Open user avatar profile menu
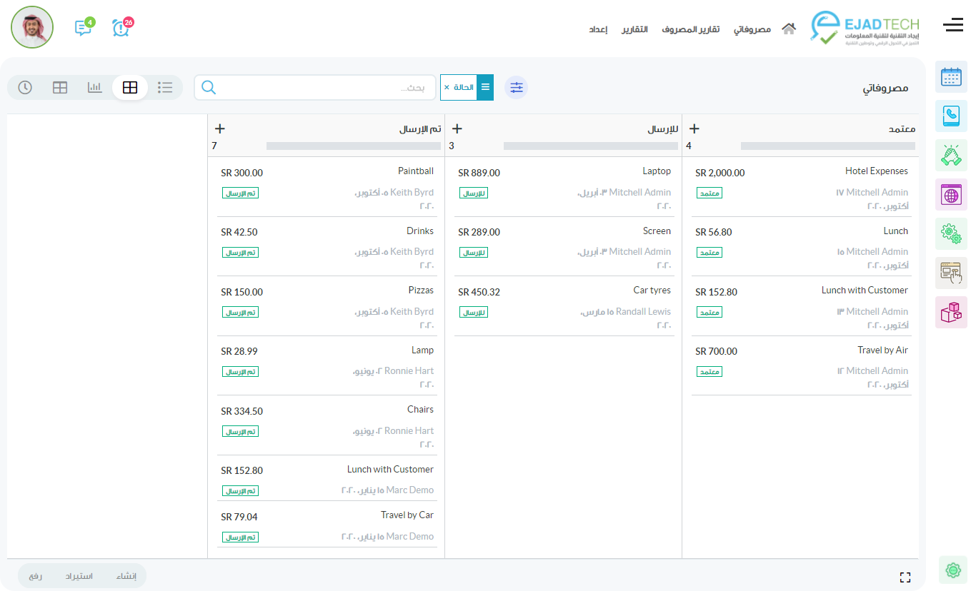The width and height of the screenshot is (976, 591). [x=32, y=27]
